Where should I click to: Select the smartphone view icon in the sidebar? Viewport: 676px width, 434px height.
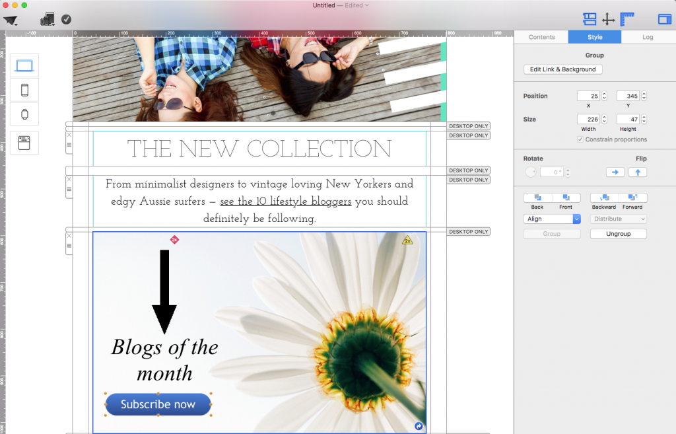[24, 90]
